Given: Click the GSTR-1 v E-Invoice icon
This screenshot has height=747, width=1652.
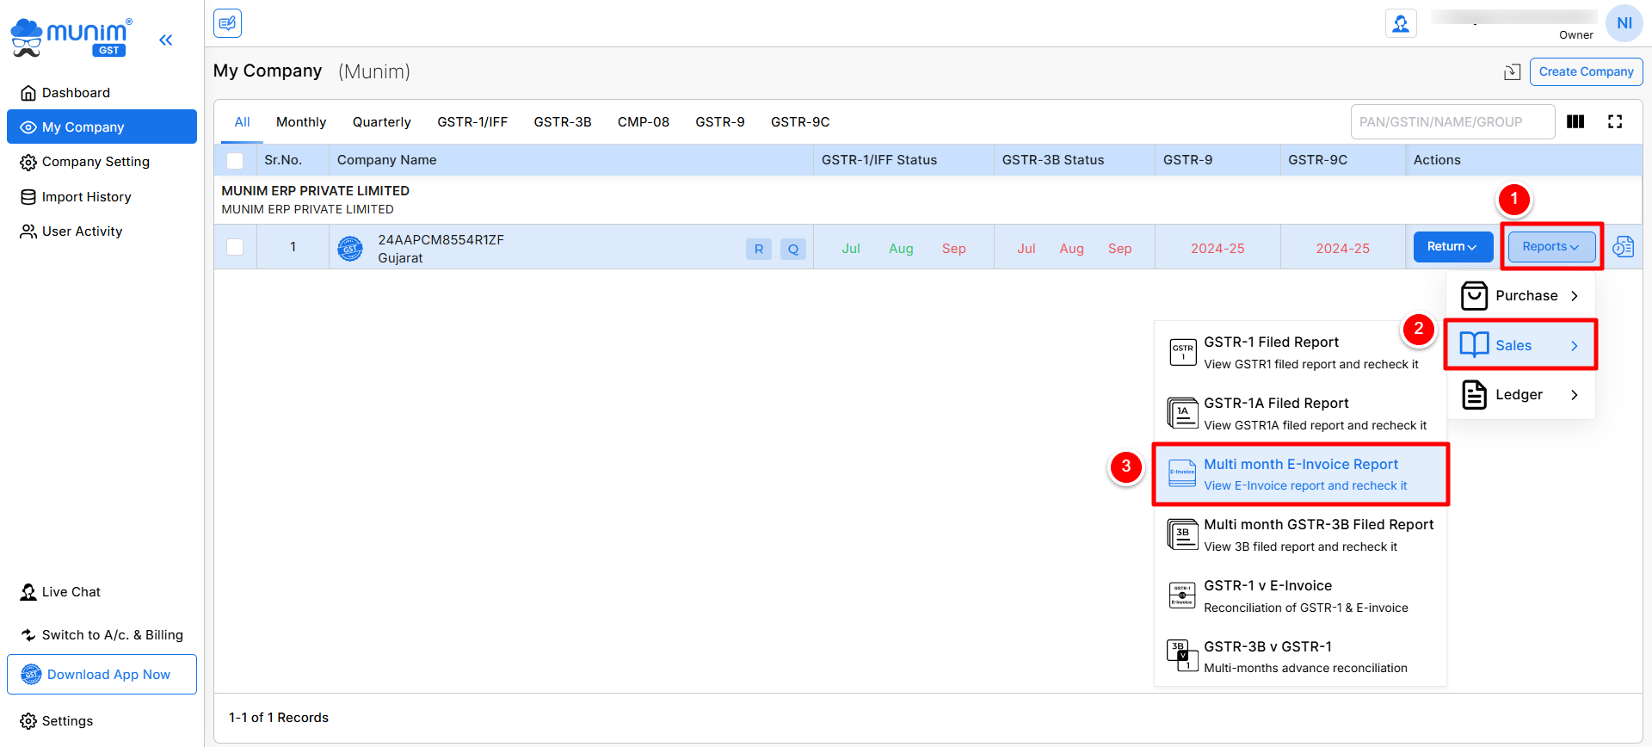Looking at the screenshot, I should (x=1182, y=595).
